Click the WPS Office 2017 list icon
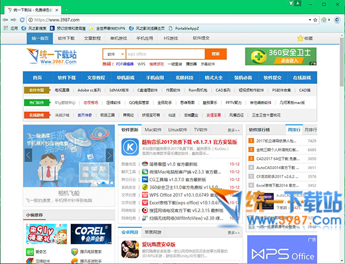The image size is (345, 264). click(x=145, y=195)
